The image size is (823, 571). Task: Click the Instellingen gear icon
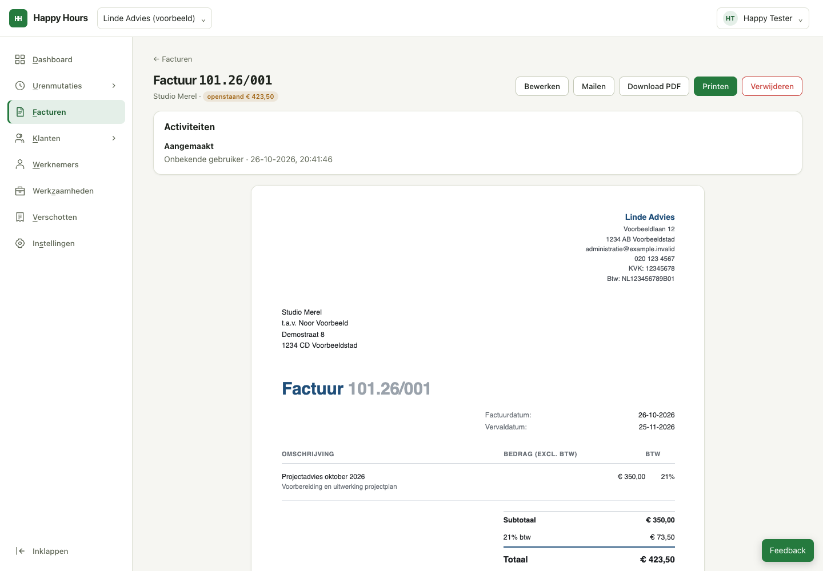click(20, 243)
